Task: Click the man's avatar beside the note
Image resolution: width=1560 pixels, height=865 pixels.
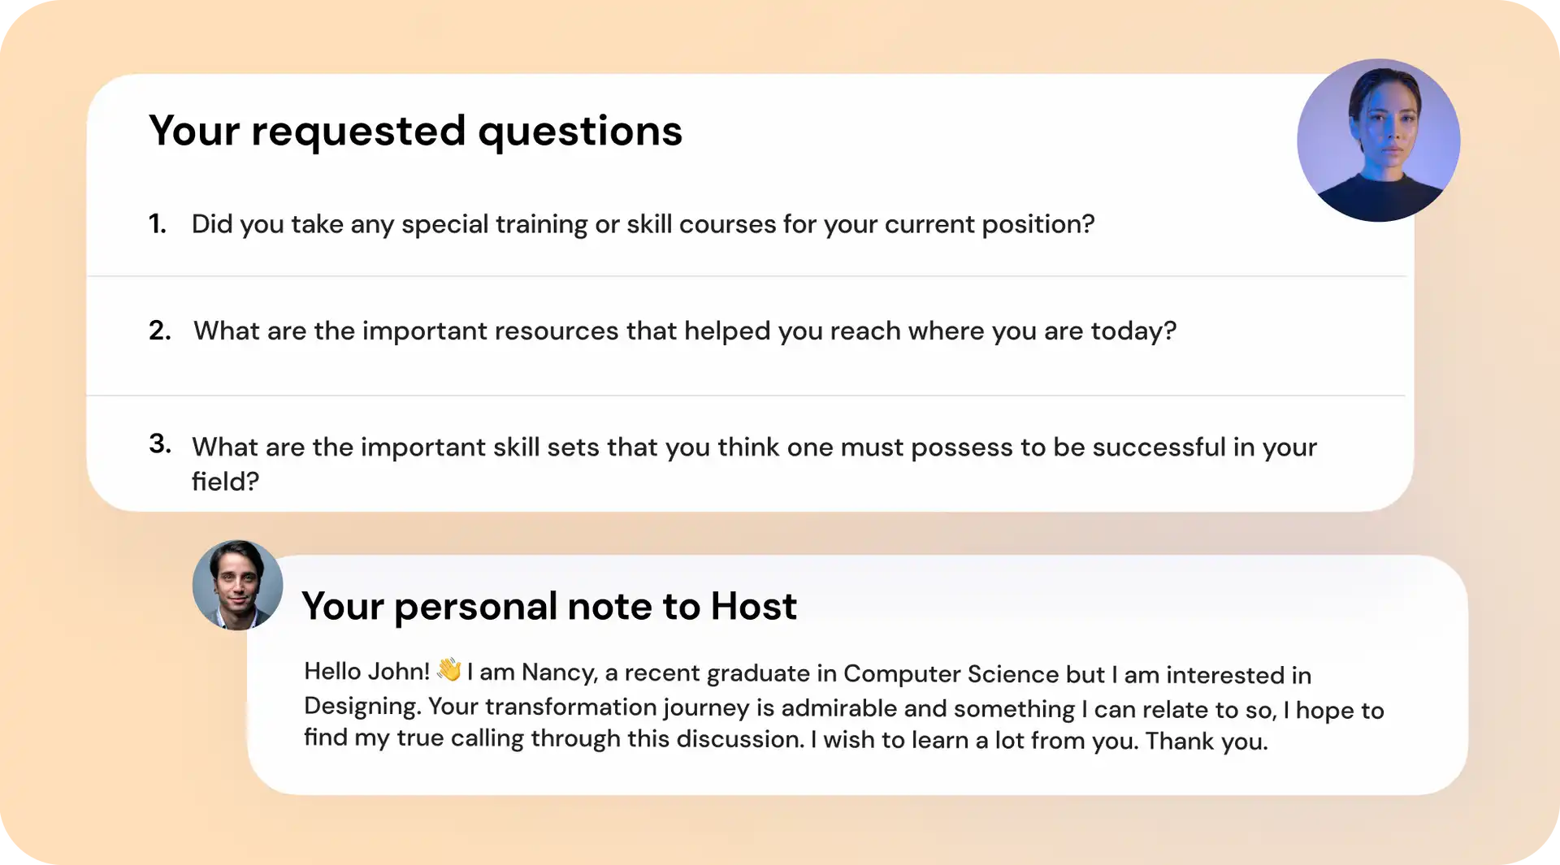Action: point(237,585)
